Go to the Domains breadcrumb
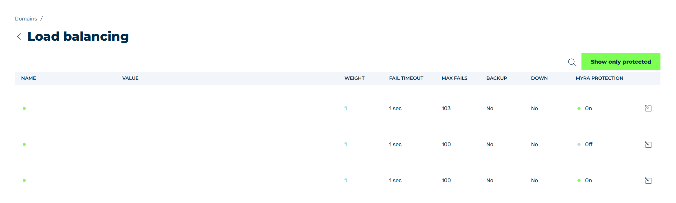Image resolution: width=676 pixels, height=203 pixels. 26,19
